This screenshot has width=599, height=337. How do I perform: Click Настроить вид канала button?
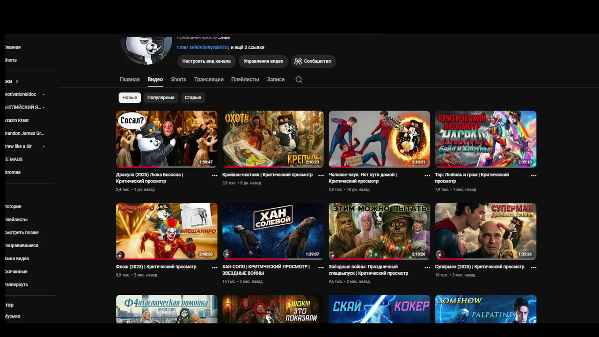click(206, 61)
